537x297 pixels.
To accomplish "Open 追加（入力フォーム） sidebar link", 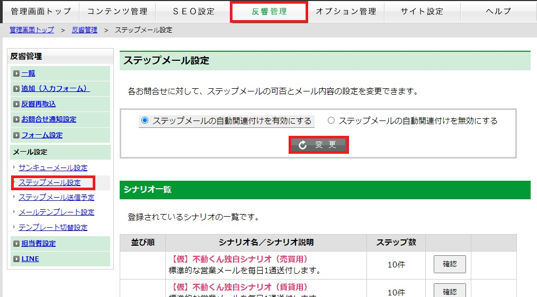I will click(56, 89).
